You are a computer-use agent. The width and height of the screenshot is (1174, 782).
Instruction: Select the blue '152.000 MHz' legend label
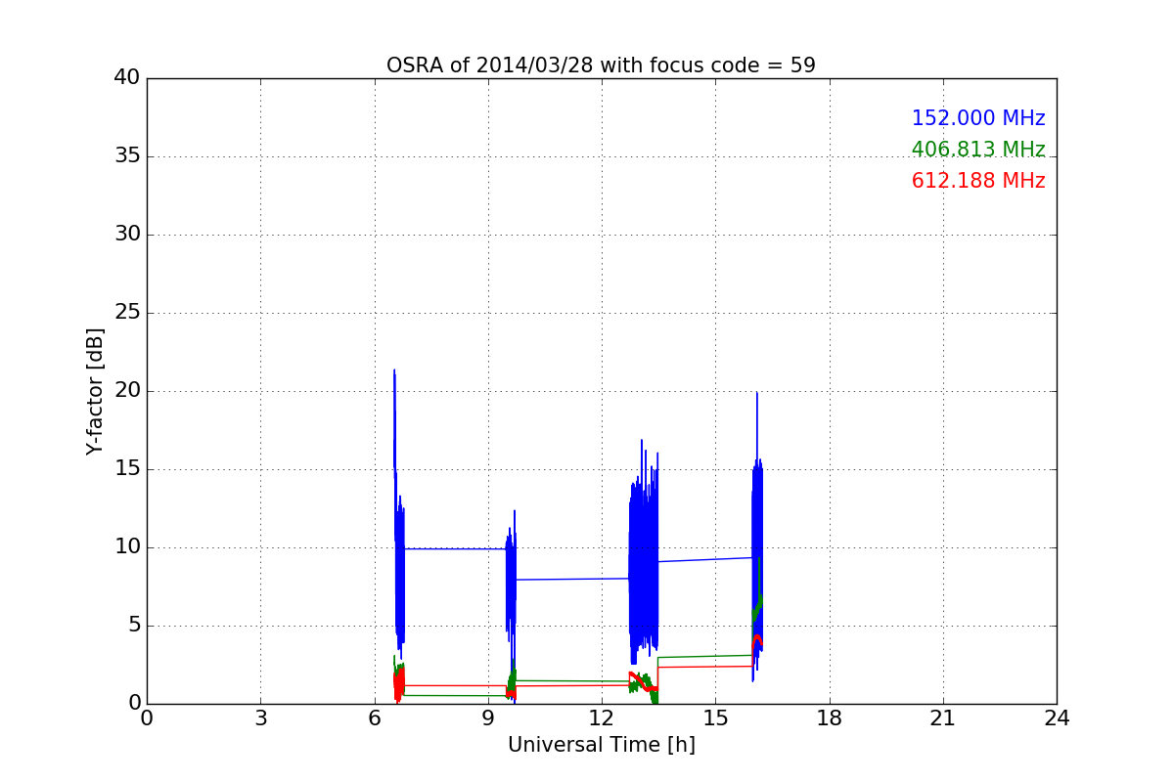978,118
